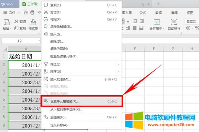
Task: Click the decrease indent icon
Action: click(135, 21)
